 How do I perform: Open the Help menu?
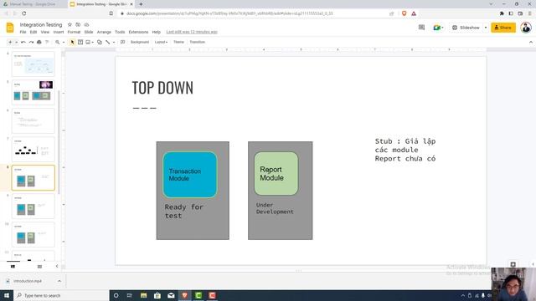point(157,32)
